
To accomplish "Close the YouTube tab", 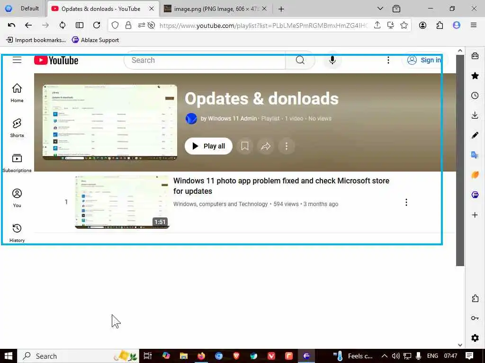I will [152, 9].
